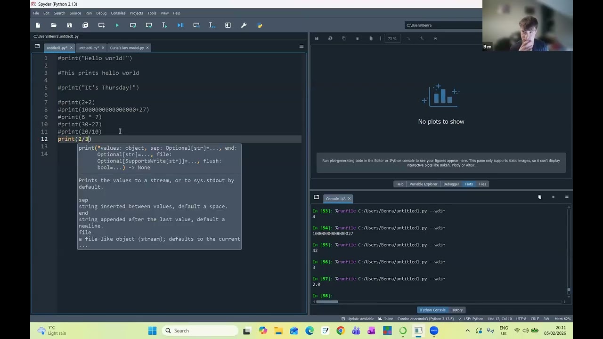Run the file with green play button
This screenshot has width=603, height=339.
[x=117, y=25]
